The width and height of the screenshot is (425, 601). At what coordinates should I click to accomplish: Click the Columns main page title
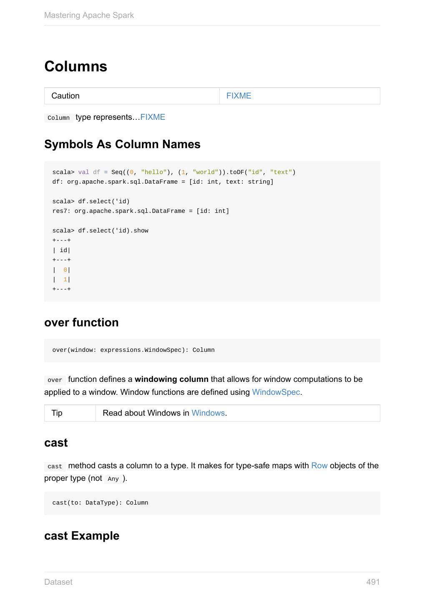[75, 66]
